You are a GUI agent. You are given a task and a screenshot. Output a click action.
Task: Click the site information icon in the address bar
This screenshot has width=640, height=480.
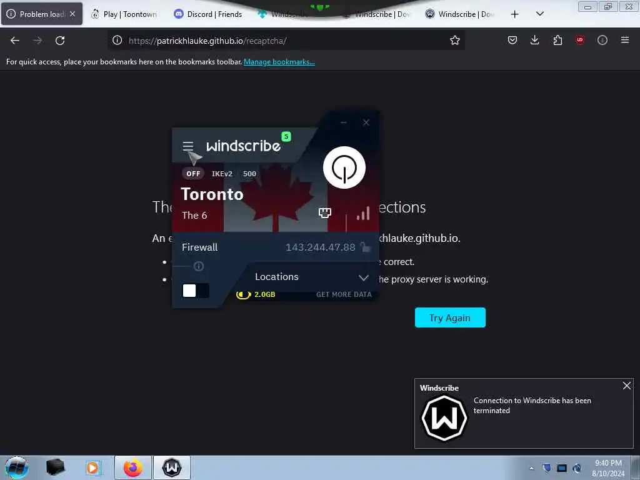[117, 41]
